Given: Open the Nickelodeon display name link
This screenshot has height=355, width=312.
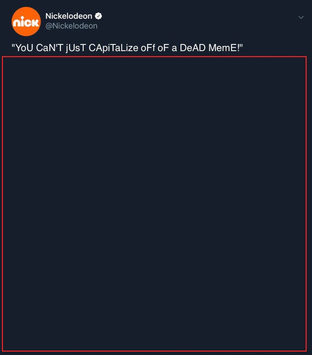Looking at the screenshot, I should point(69,16).
